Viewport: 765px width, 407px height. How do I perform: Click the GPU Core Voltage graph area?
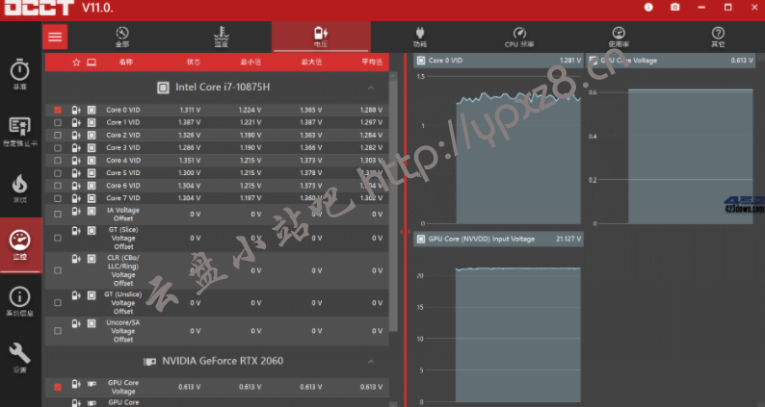(671, 149)
